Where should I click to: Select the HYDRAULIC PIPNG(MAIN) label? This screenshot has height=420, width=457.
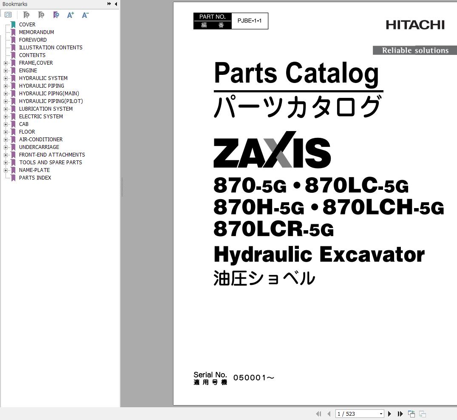(x=49, y=93)
